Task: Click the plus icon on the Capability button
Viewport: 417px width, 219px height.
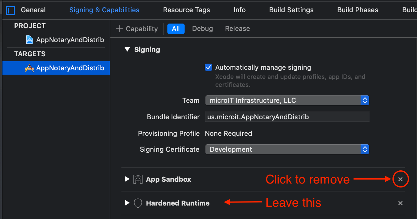Action: 119,28
